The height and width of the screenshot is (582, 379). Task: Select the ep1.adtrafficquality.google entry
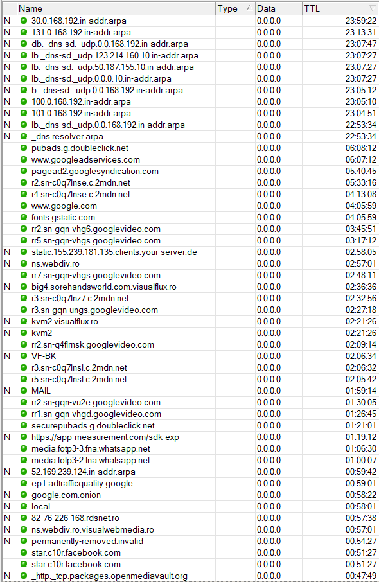tap(190, 483)
